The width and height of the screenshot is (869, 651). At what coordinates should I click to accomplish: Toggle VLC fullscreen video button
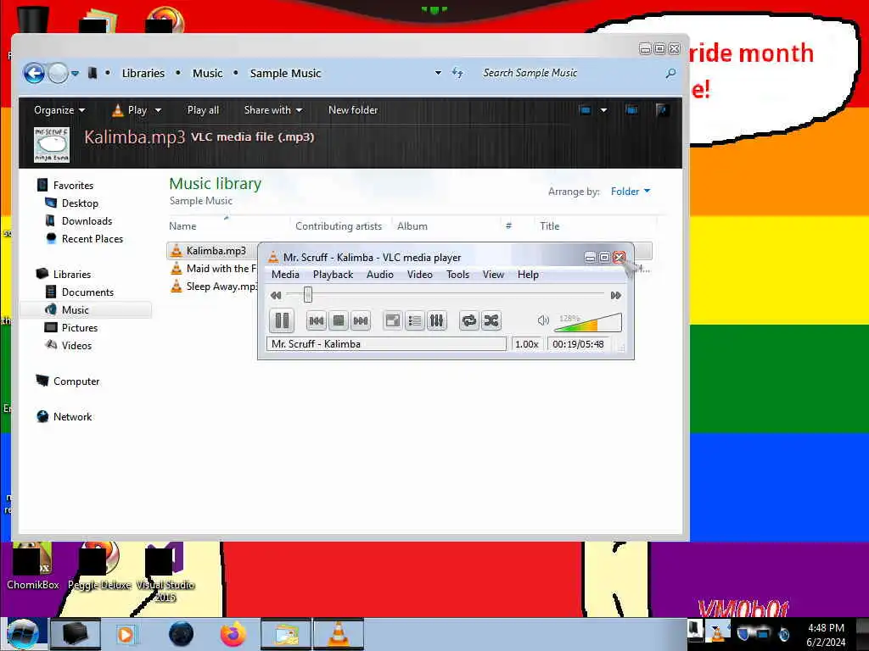click(393, 320)
